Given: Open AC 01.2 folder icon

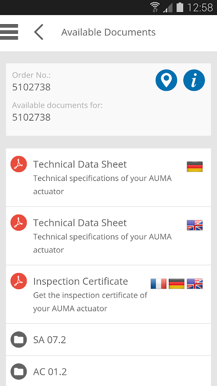Looking at the screenshot, I should pyautogui.click(x=19, y=372).
